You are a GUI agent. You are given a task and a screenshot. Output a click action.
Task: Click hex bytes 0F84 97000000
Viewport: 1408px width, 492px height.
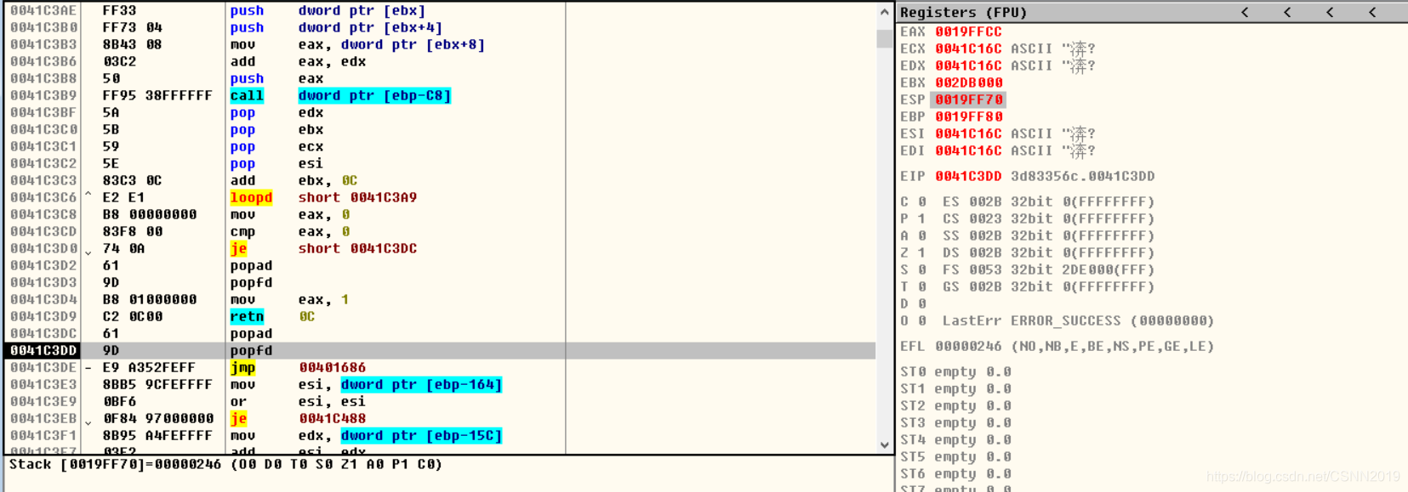pos(157,418)
